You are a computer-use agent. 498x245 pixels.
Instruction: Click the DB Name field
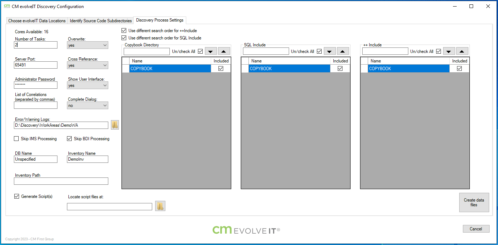[x=36, y=159]
